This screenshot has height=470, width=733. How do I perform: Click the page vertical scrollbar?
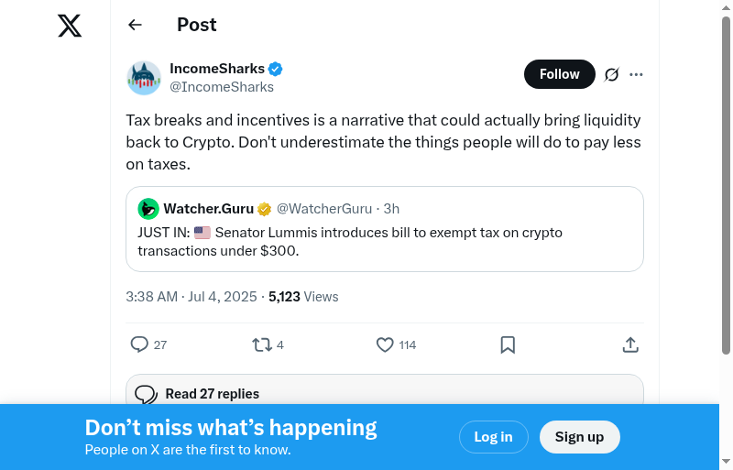[726, 183]
